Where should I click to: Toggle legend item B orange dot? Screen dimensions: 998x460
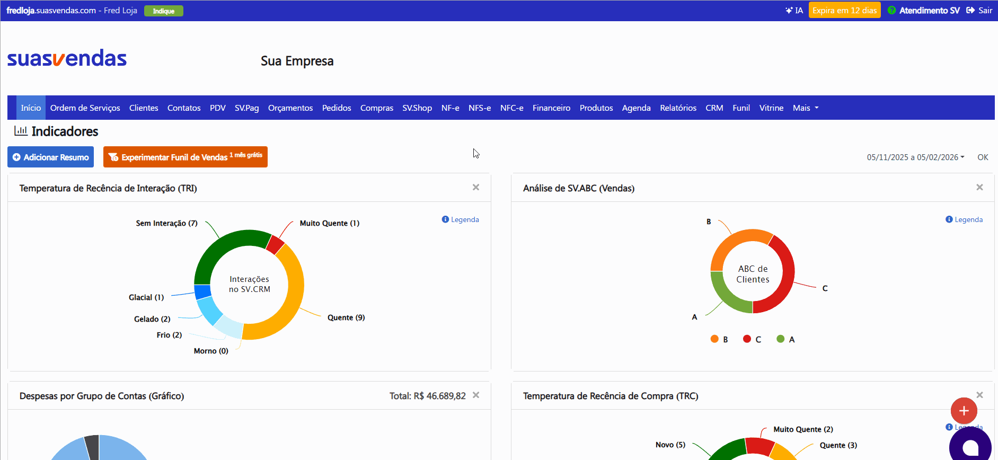[x=714, y=339]
